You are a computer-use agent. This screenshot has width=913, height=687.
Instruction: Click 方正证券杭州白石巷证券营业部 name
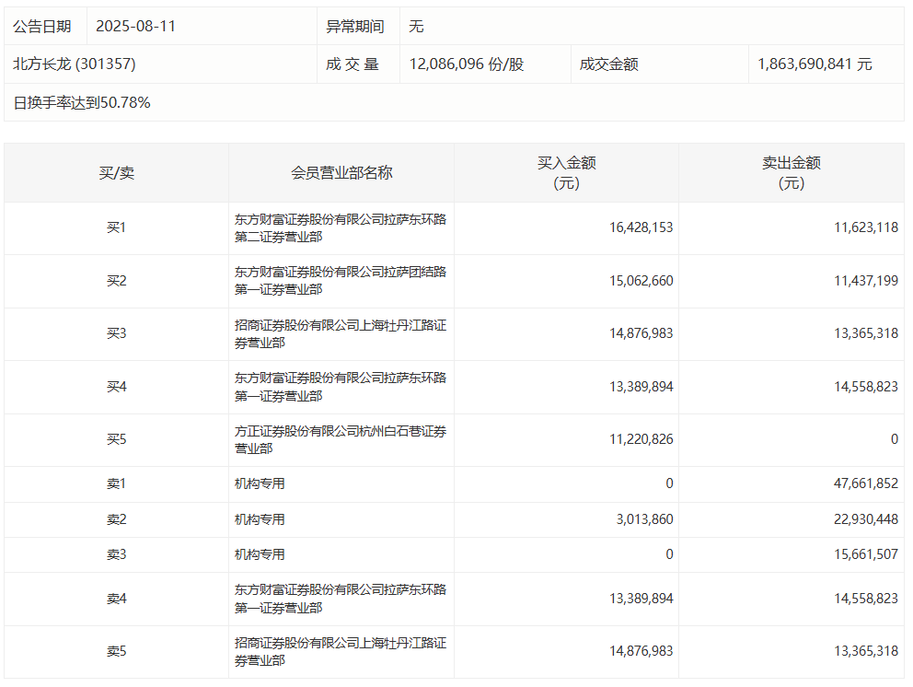coord(341,440)
